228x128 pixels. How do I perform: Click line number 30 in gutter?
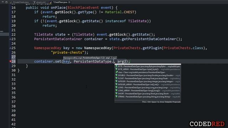14,70
